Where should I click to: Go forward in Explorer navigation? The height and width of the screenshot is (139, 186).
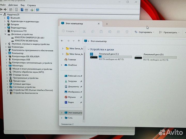point(68,41)
